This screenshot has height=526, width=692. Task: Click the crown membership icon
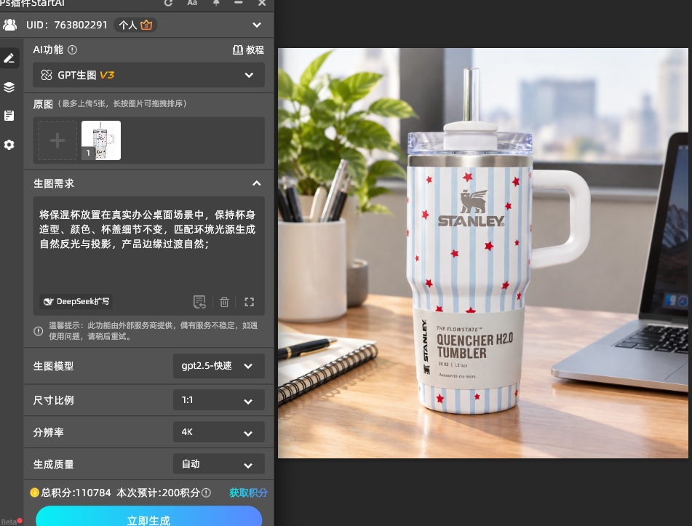(x=146, y=25)
